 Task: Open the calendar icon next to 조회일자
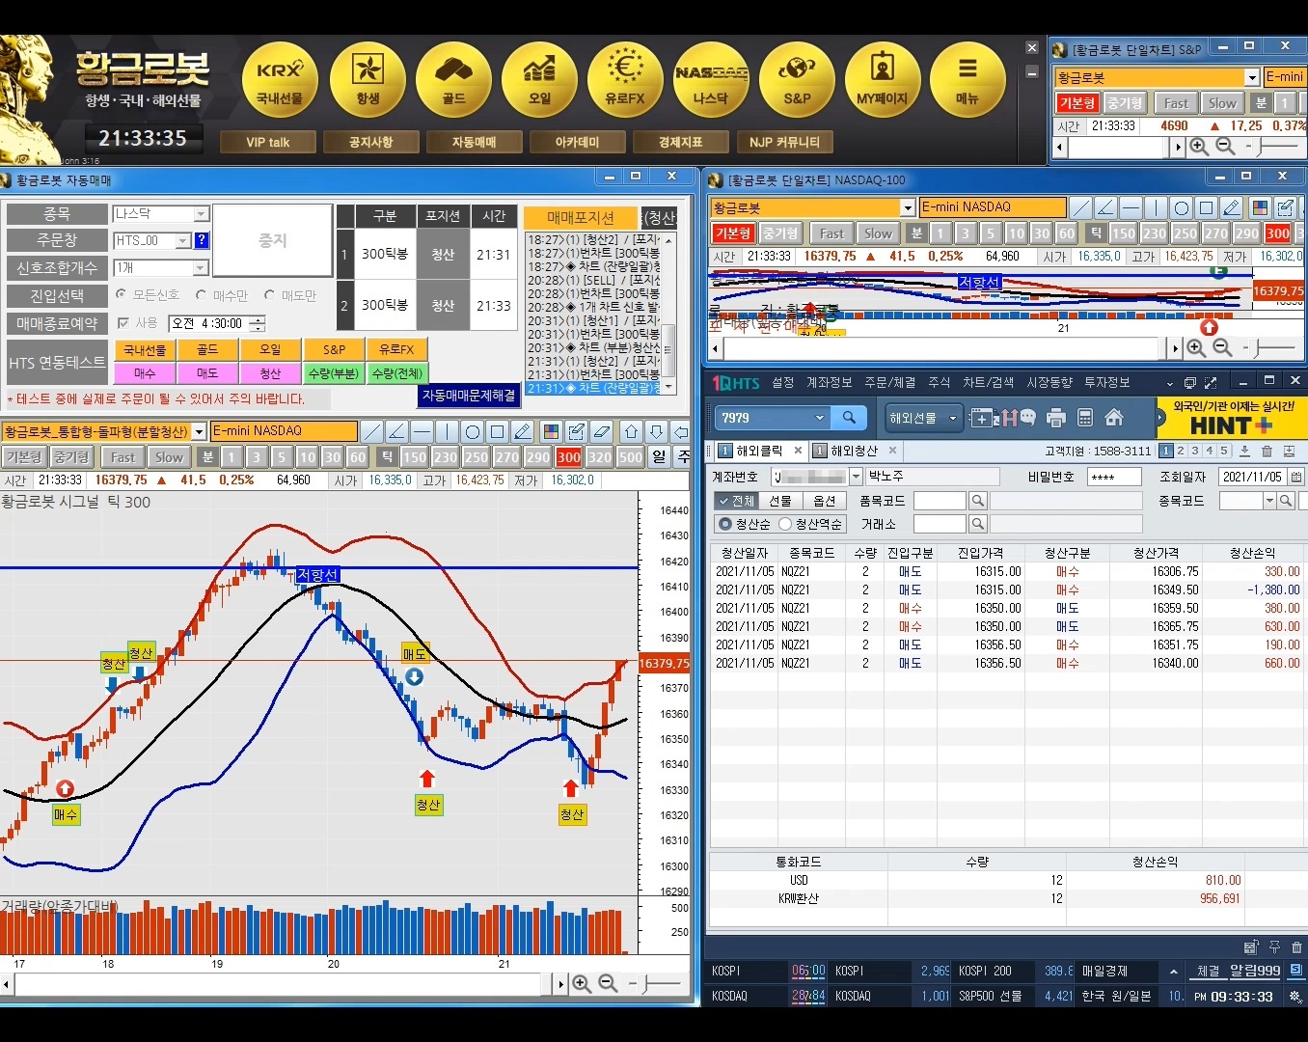tap(1296, 477)
